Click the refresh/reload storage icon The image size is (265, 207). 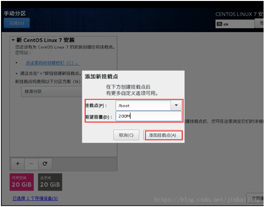(45, 164)
